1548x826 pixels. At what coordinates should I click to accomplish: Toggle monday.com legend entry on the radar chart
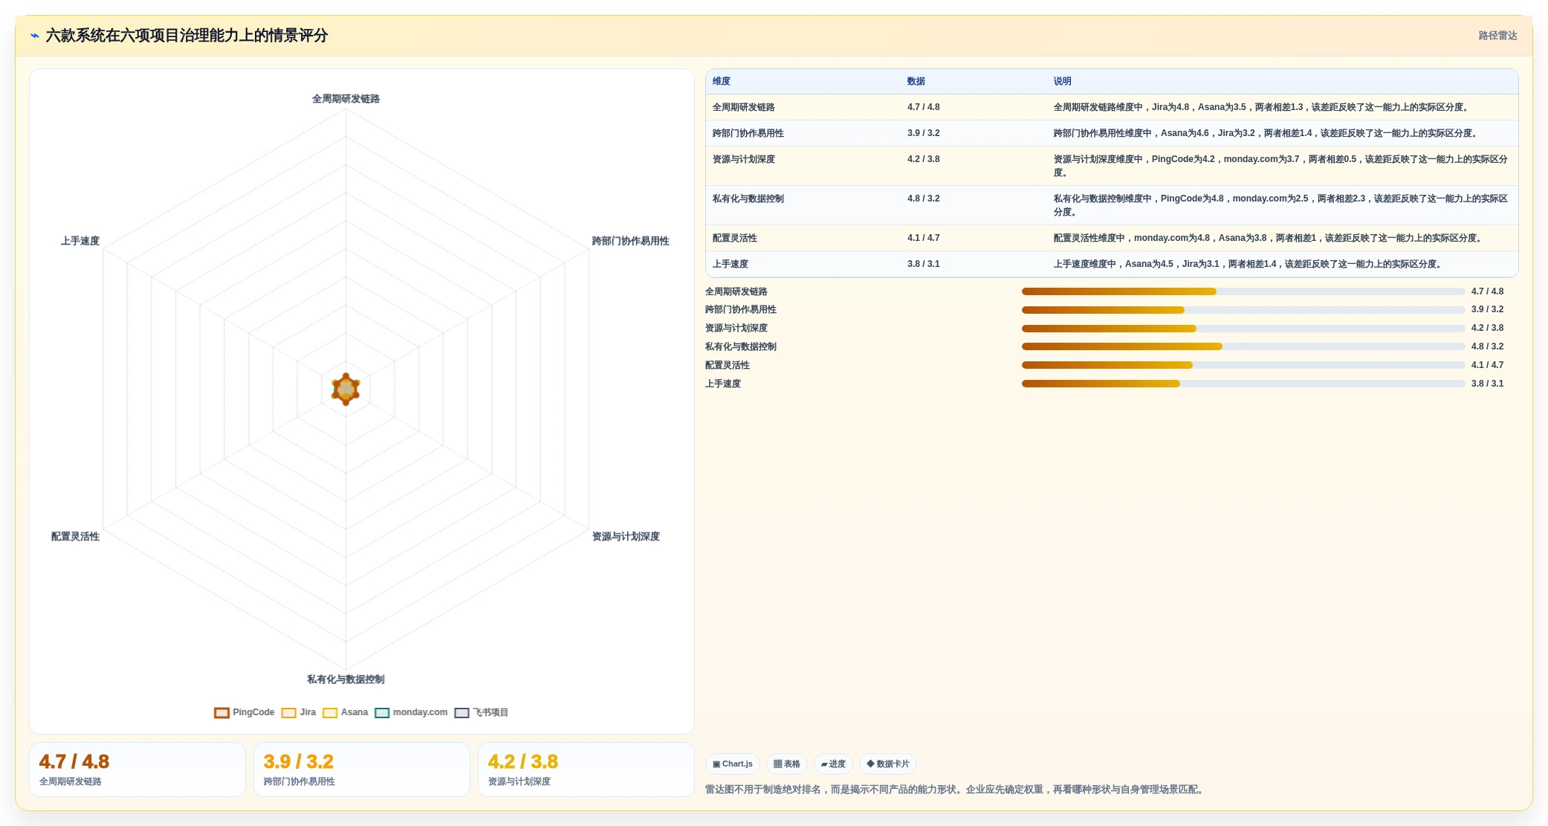click(411, 712)
